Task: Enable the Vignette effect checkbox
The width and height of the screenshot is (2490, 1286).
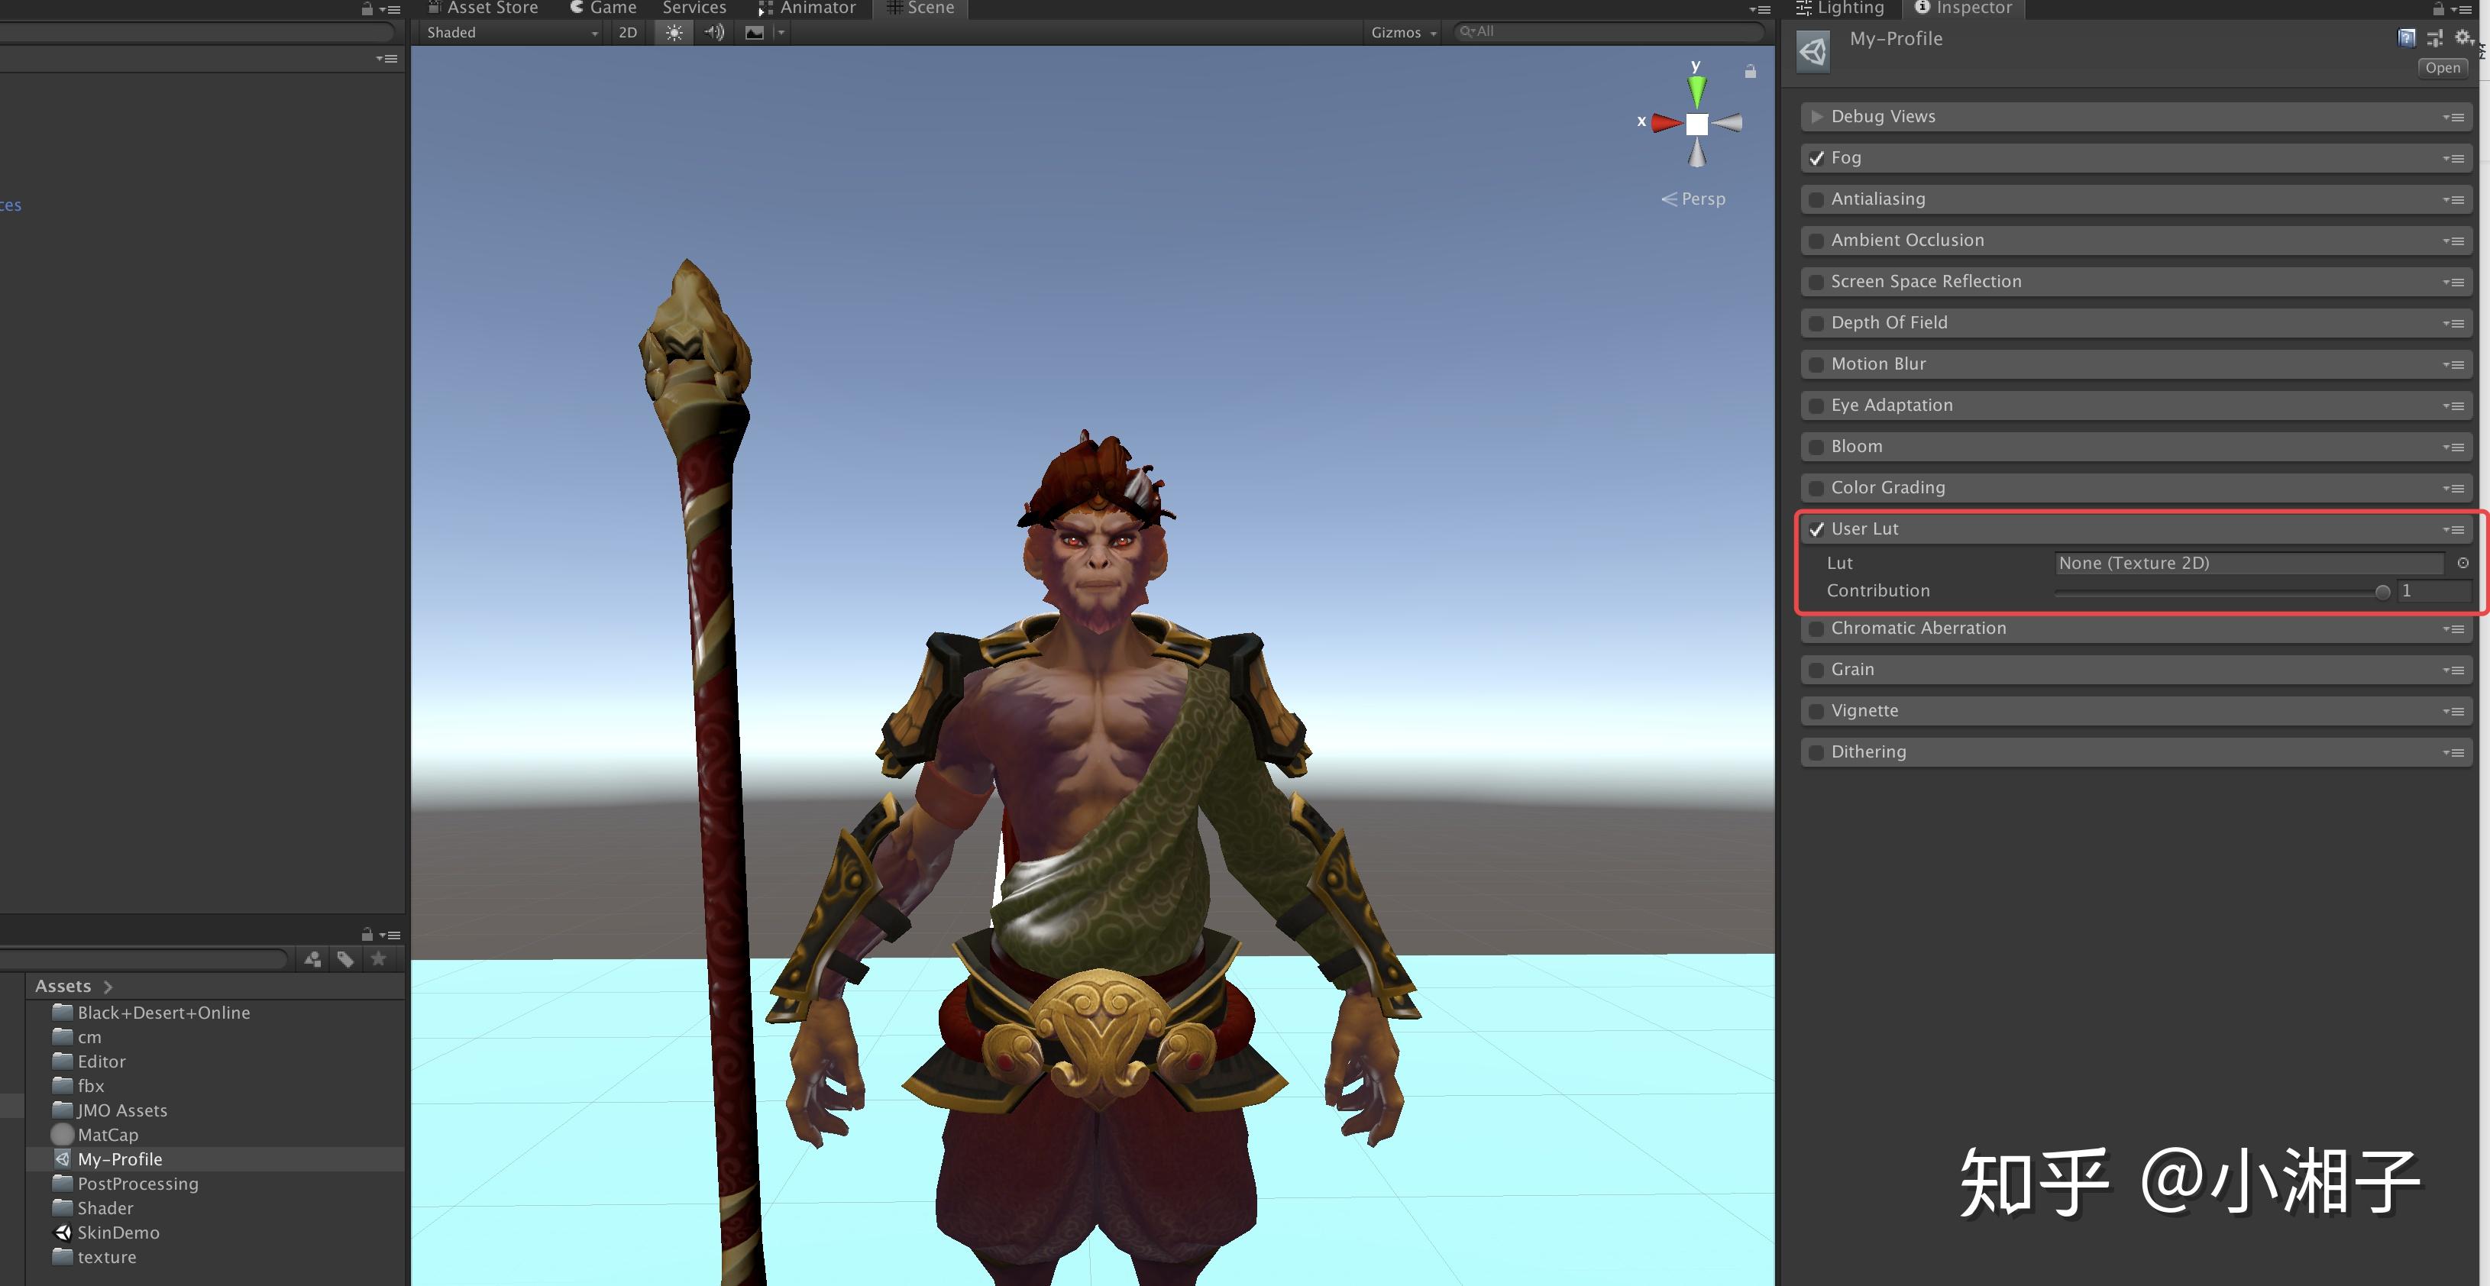Action: [x=1816, y=711]
